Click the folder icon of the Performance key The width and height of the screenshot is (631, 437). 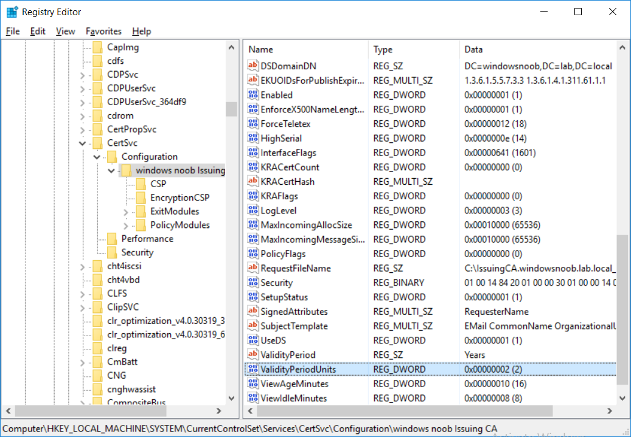pos(112,238)
